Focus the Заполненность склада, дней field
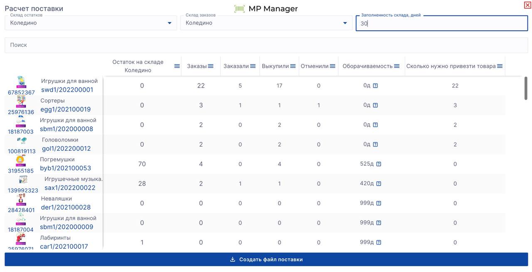This screenshot has height=272, width=532. click(x=441, y=24)
